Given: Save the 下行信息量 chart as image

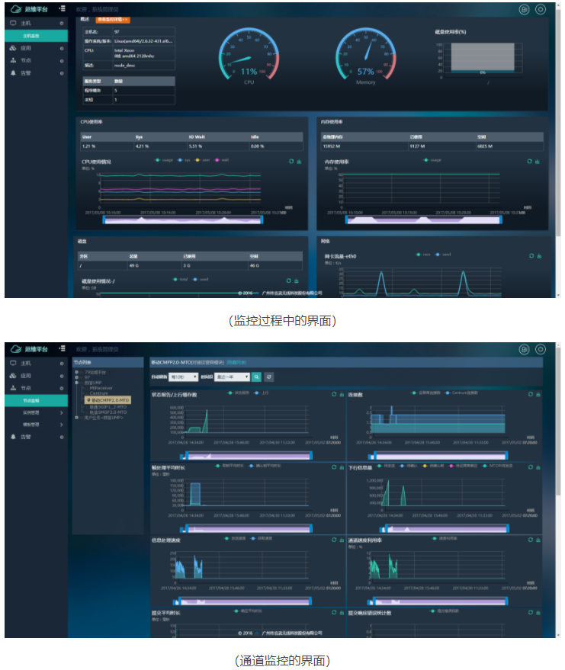Looking at the screenshot, I should pos(538,467).
